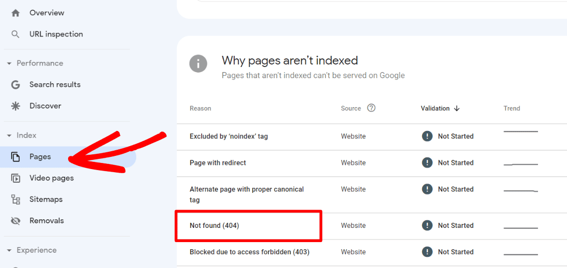Screen dimensions: 567x268
Task: Open the Not found (404) row
Action: coord(214,225)
